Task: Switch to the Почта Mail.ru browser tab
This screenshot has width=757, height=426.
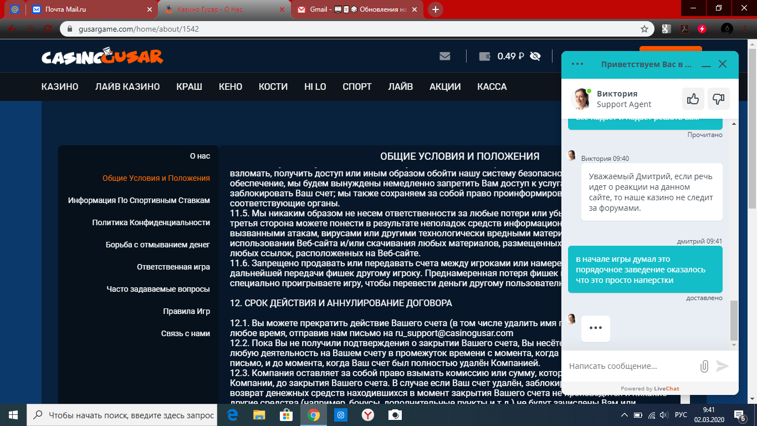Action: 91,9
